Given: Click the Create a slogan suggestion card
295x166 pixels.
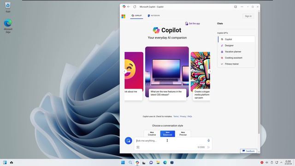Looking at the screenshot, I should 201,76.
